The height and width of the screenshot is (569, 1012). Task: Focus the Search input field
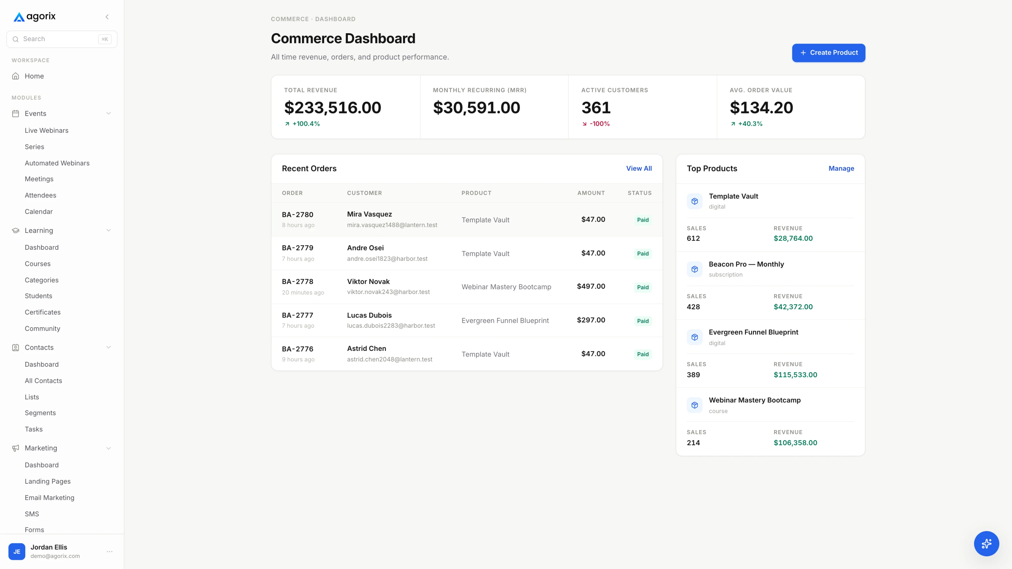(x=62, y=39)
